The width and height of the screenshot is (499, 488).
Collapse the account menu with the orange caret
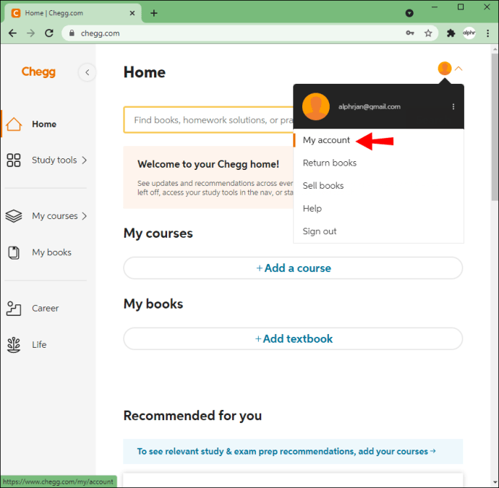click(x=459, y=69)
